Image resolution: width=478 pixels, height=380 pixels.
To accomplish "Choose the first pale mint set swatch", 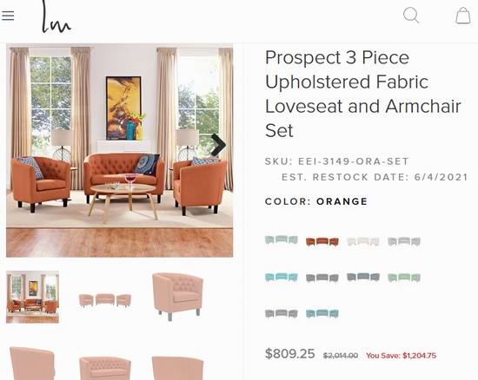I will coord(282,240).
